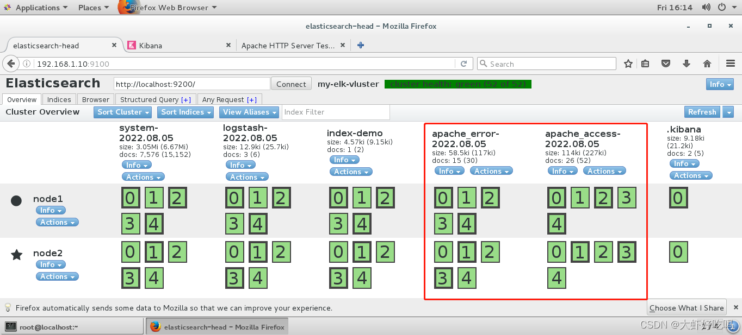Open the downloads arrow icon
The width and height of the screenshot is (742, 335).
tap(687, 64)
